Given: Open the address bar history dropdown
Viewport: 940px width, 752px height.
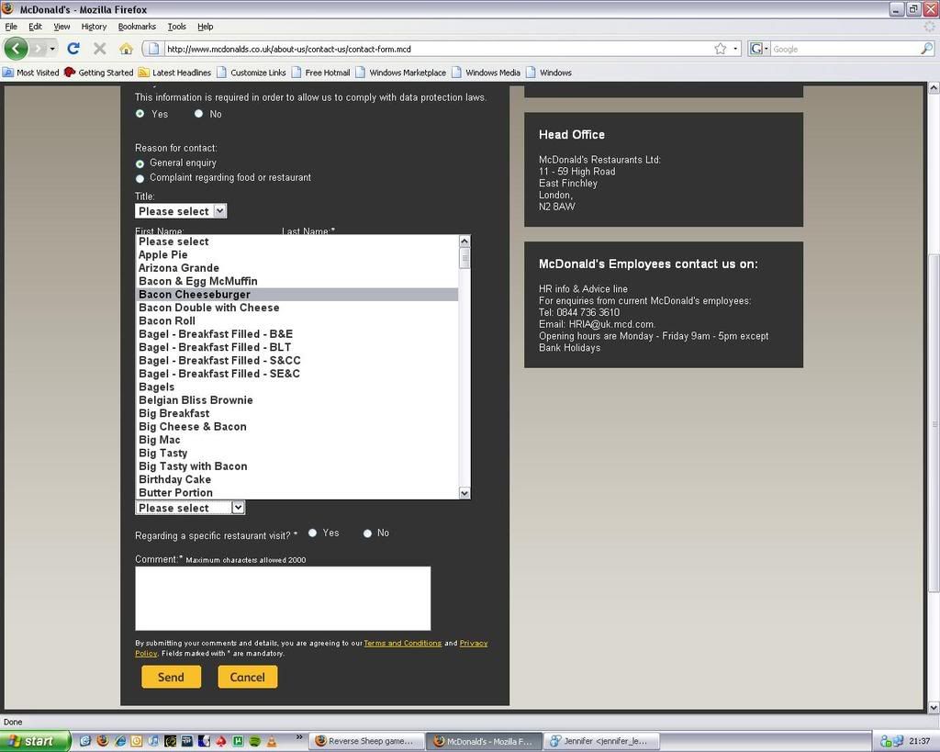Looking at the screenshot, I should pos(735,49).
